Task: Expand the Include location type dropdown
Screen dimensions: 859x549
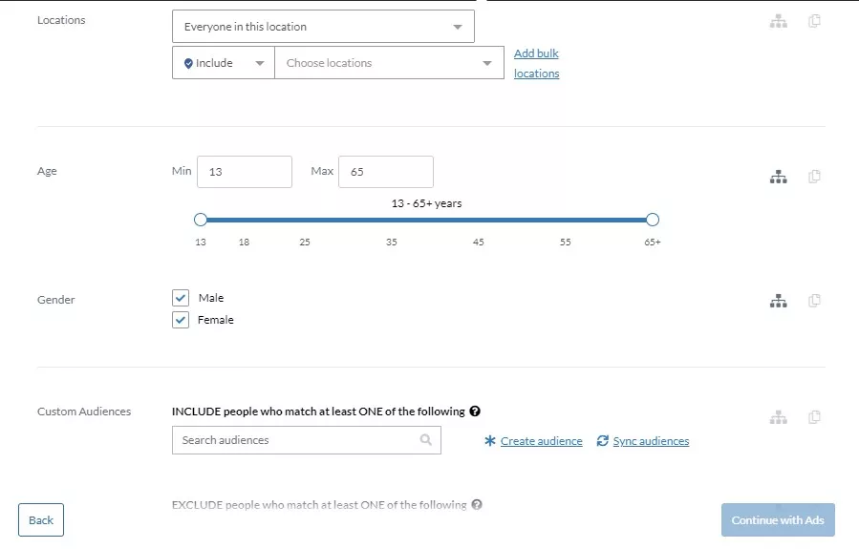Action: [224, 63]
